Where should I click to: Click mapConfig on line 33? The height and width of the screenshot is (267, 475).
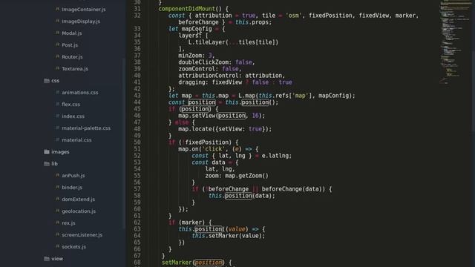pos(197,29)
